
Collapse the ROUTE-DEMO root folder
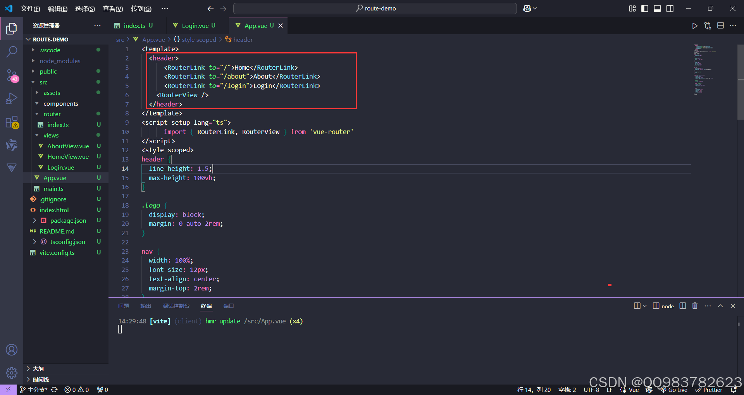tap(28, 39)
